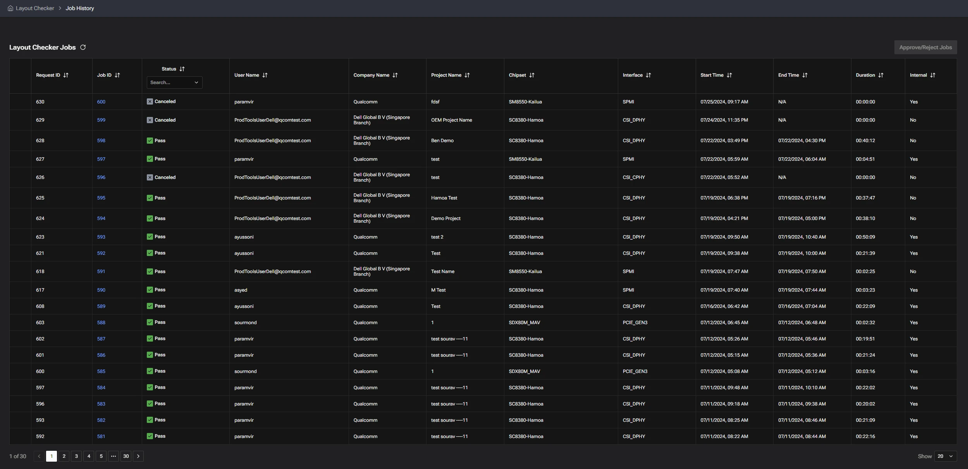This screenshot has width=968, height=469.
Task: Click Canceled status icon for request 626
Action: [150, 177]
